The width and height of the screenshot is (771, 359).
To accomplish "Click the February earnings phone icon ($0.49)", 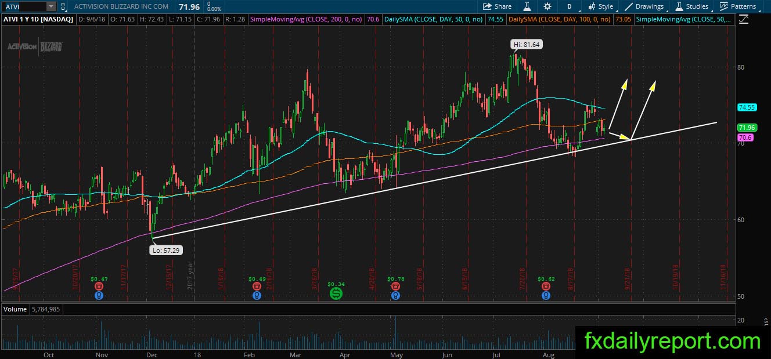I will click(256, 287).
